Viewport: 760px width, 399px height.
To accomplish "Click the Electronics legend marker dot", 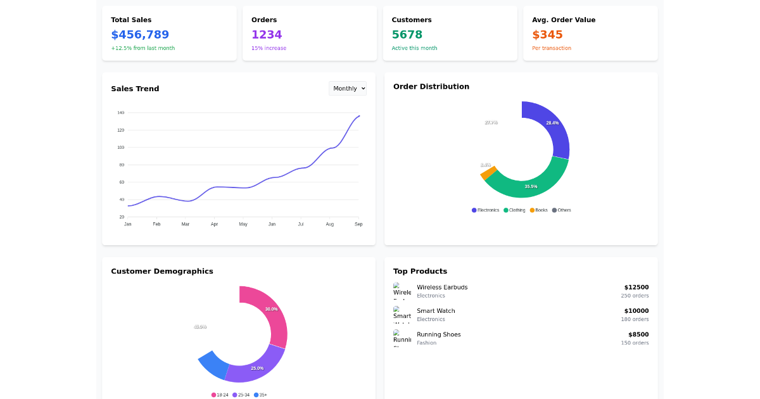I will click(x=474, y=210).
